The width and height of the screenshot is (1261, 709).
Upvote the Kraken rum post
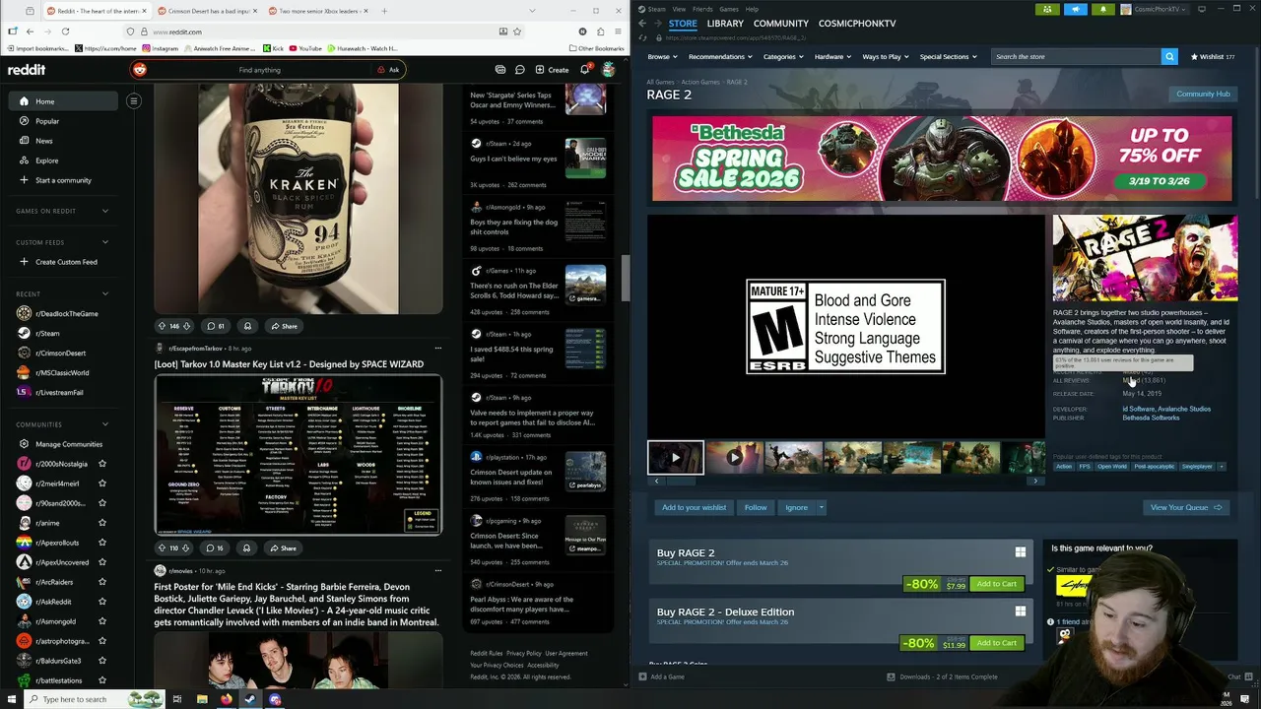[163, 326]
